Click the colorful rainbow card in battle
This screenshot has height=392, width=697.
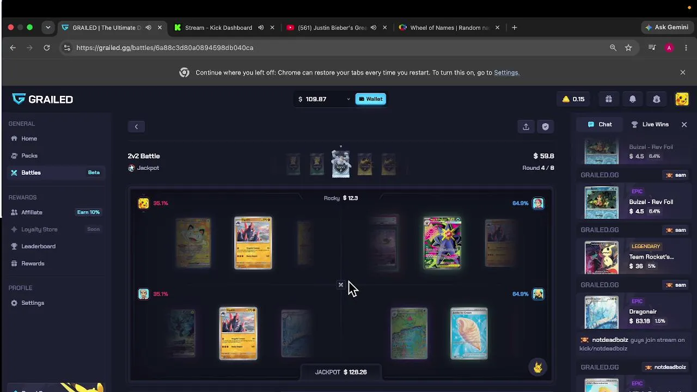442,243
